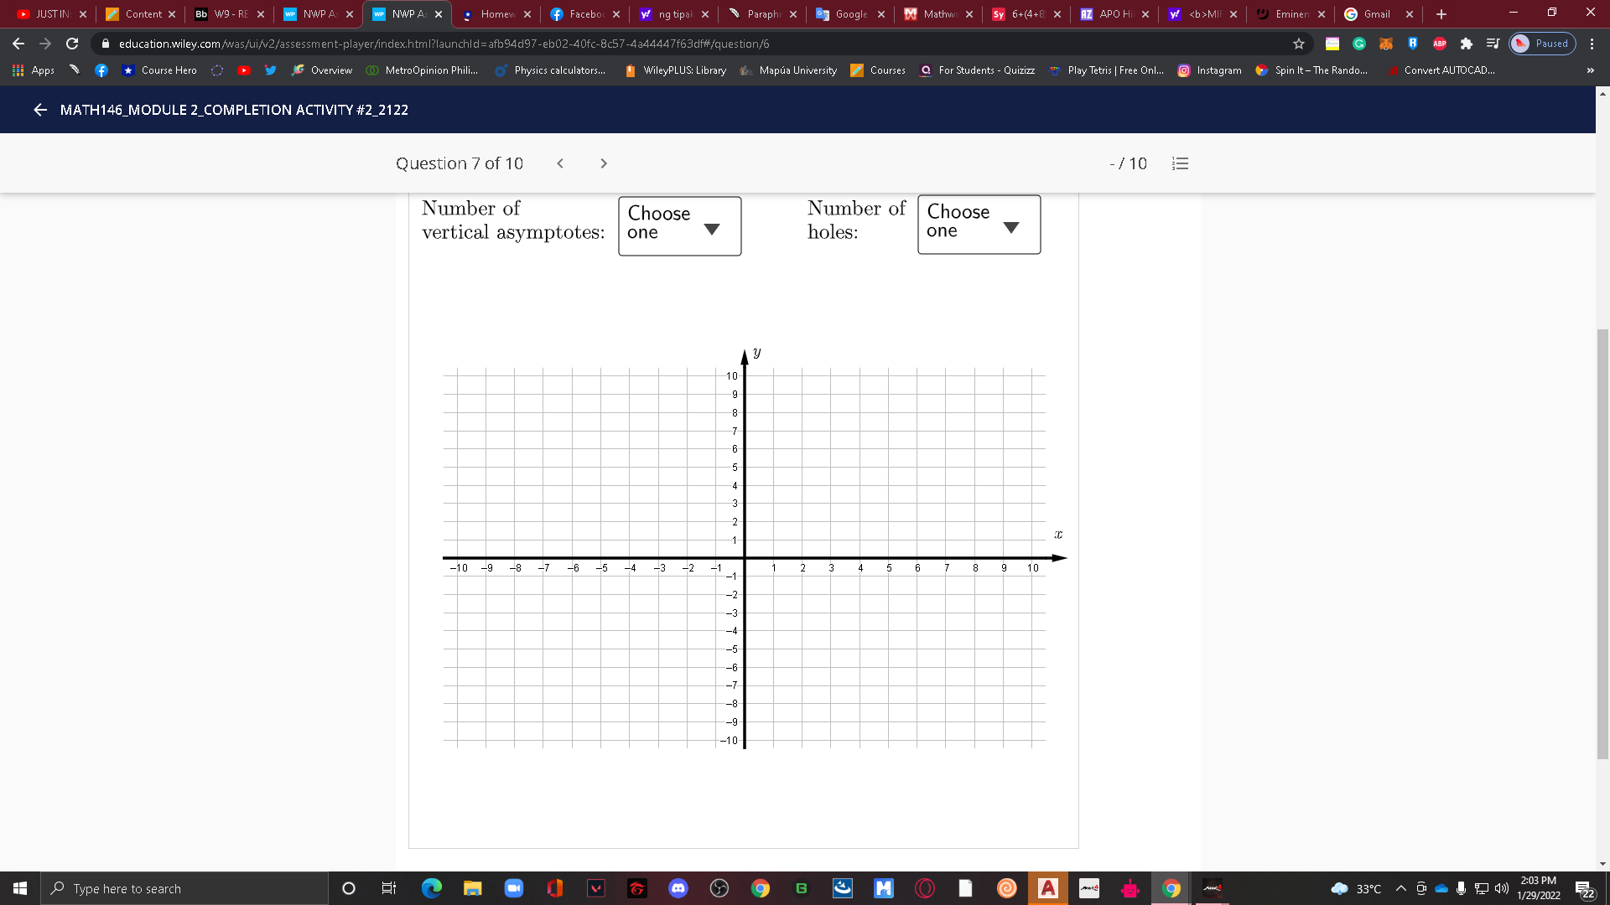Image resolution: width=1610 pixels, height=905 pixels.
Task: Reload the page
Action: [72, 44]
